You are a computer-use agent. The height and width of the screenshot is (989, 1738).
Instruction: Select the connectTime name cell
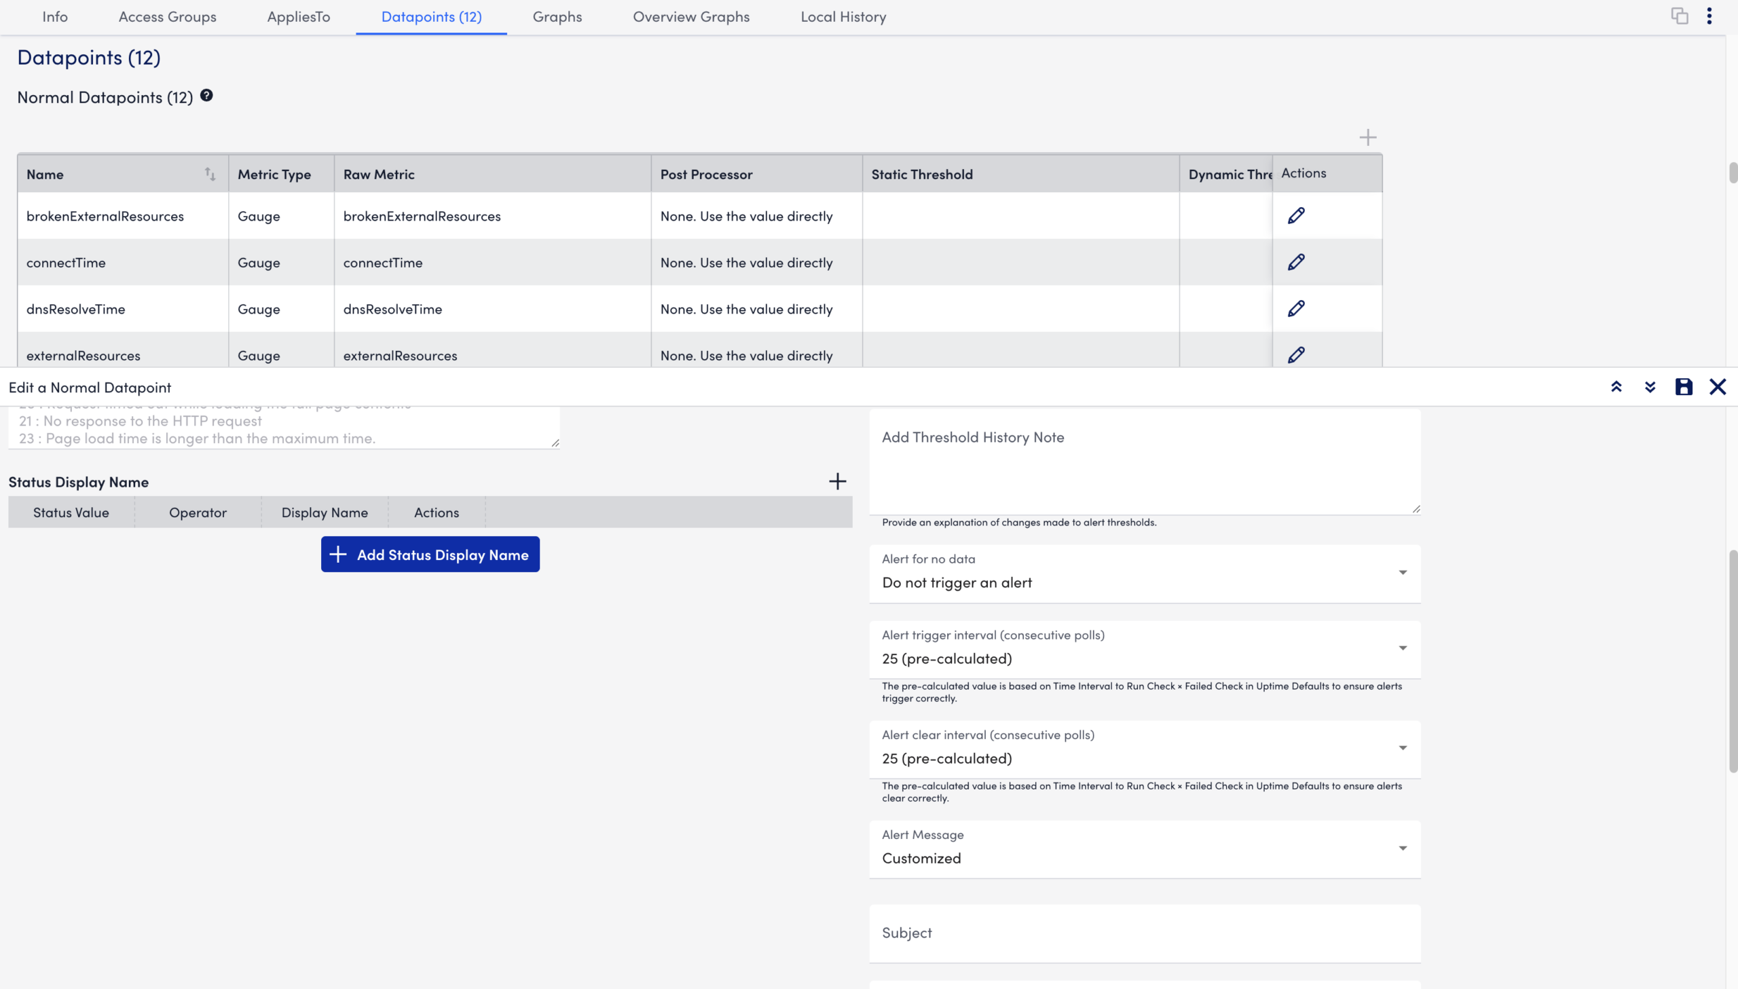pyautogui.click(x=123, y=262)
